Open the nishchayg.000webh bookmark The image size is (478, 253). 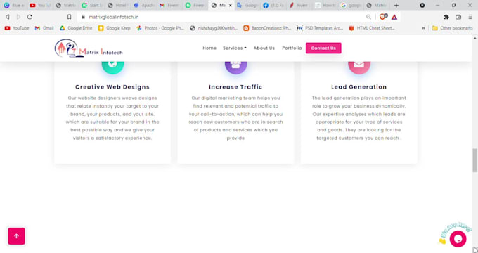click(214, 28)
